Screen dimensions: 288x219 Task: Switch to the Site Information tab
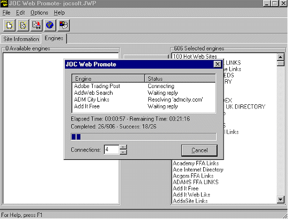click(x=21, y=39)
